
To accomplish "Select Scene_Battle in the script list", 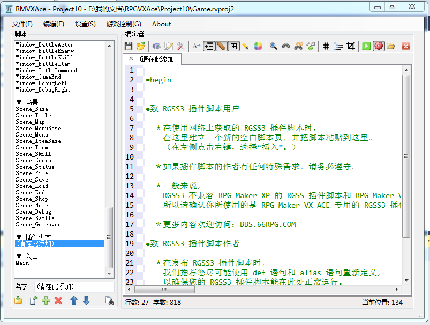I will 35,218.
